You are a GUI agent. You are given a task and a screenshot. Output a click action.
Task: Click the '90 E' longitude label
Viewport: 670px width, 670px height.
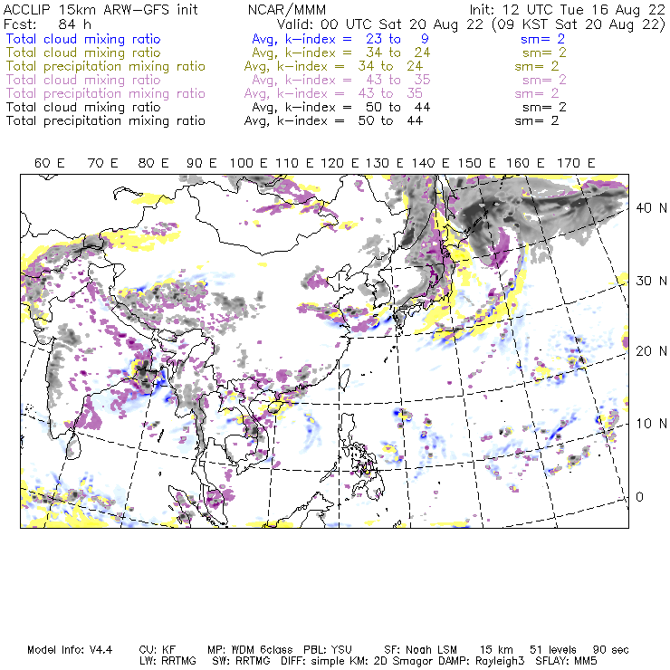(x=201, y=163)
